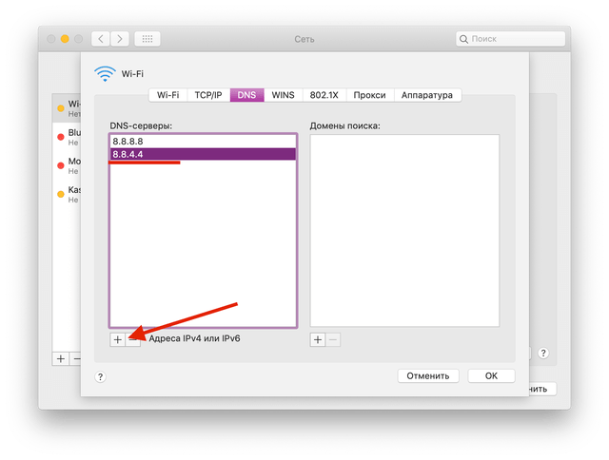
Task: Select the Kas... service in sidebar
Action: tap(67, 194)
